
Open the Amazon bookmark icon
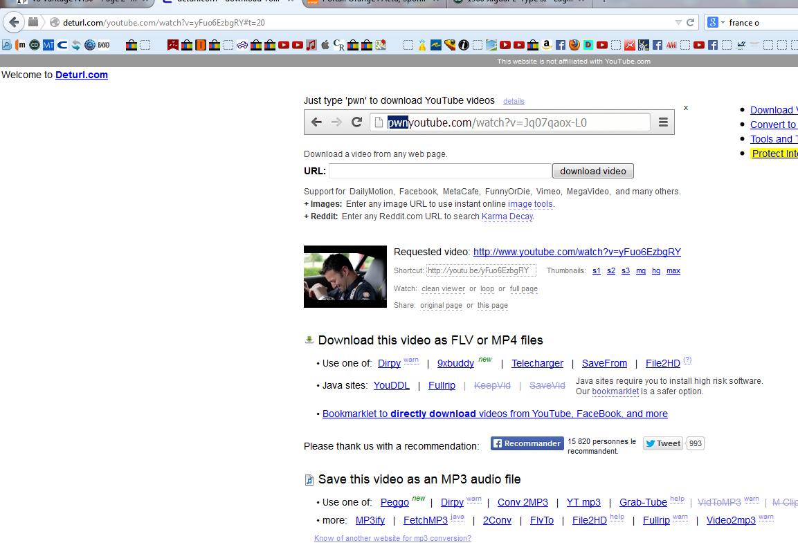[547, 45]
